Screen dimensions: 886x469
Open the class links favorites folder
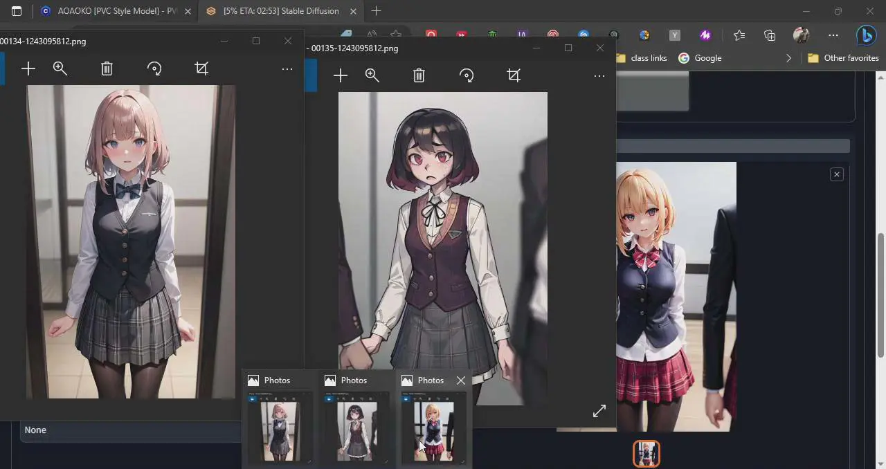coord(642,58)
